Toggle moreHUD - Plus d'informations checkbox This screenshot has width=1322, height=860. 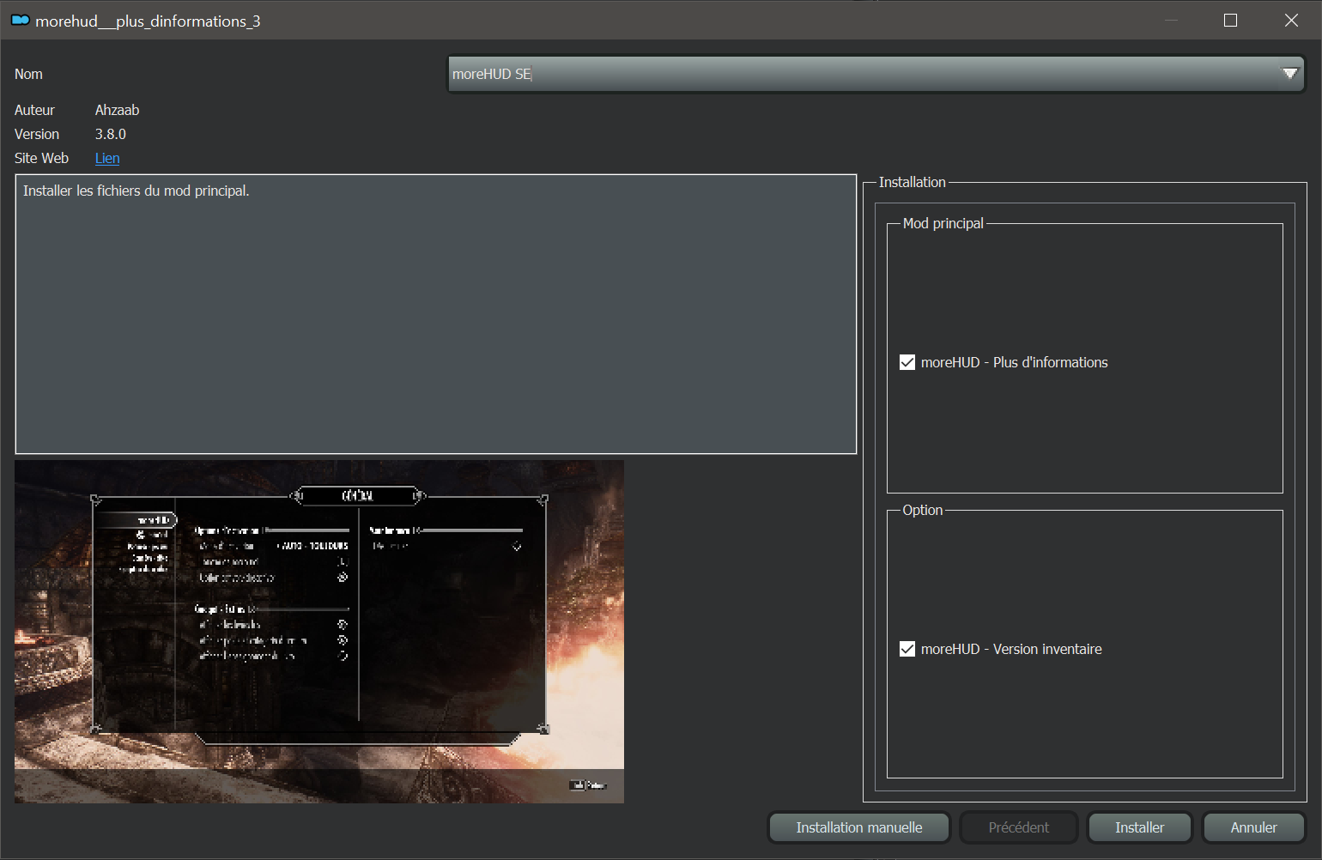907,362
